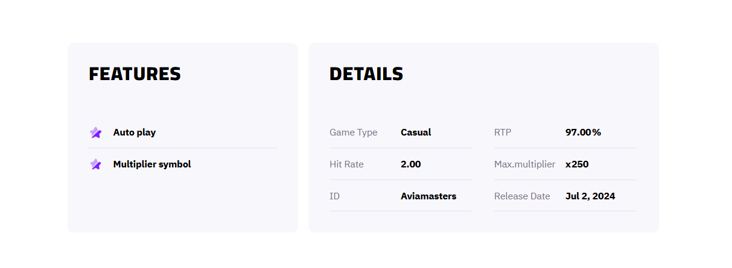This screenshot has height=268, width=732.
Task: Click the RTP label
Action: [503, 132]
